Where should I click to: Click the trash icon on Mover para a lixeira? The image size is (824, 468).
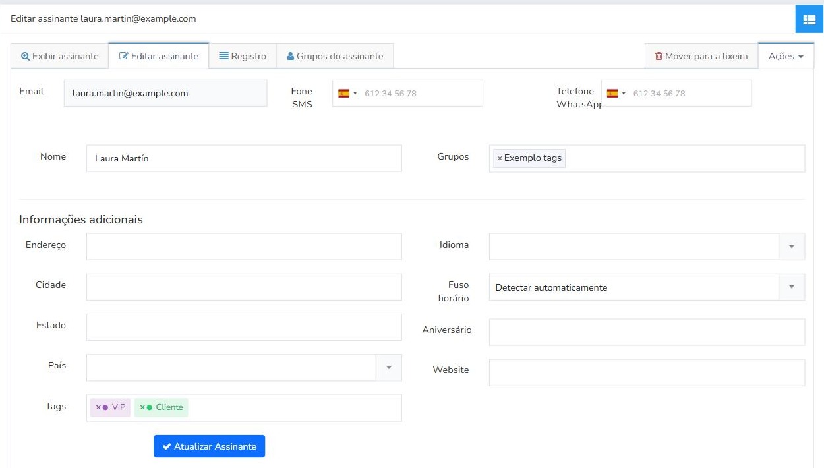click(x=659, y=57)
